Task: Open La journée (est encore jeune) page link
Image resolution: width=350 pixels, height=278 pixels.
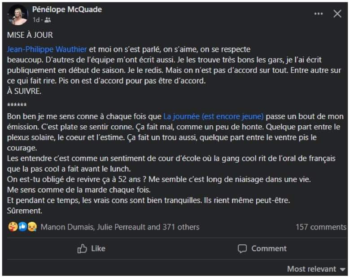Action: [x=214, y=116]
